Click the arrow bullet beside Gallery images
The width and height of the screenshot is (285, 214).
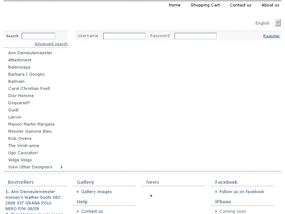[x=78, y=192]
